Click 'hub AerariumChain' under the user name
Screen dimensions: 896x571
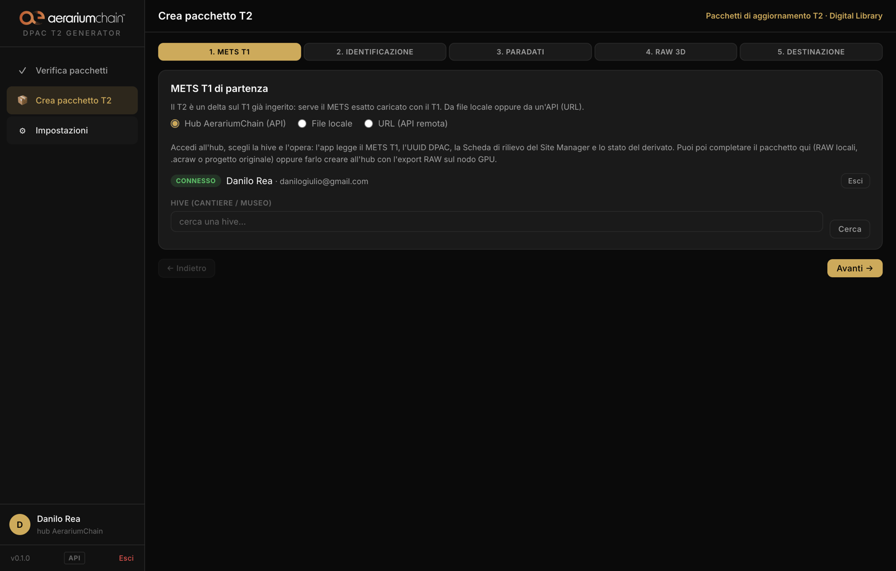pos(70,531)
